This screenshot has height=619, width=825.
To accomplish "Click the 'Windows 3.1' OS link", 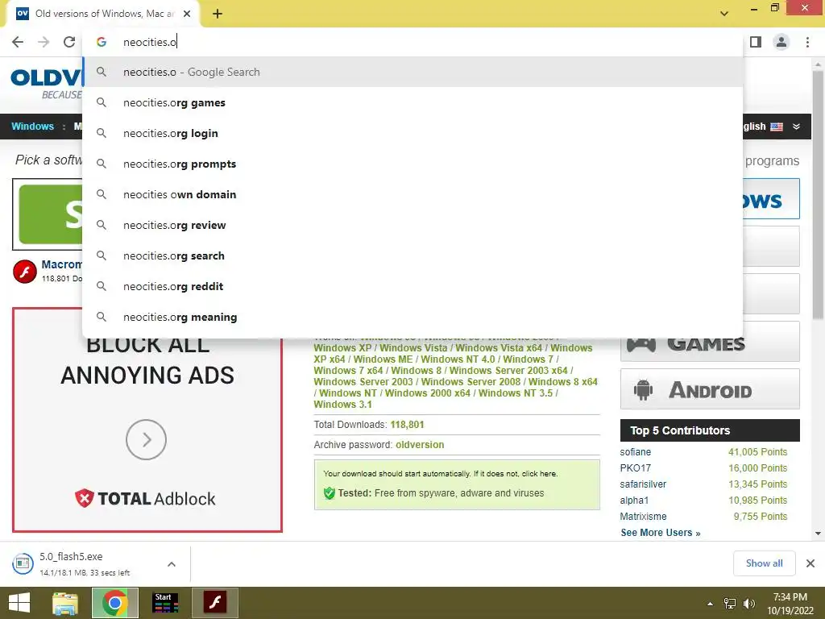I will click(x=342, y=405).
